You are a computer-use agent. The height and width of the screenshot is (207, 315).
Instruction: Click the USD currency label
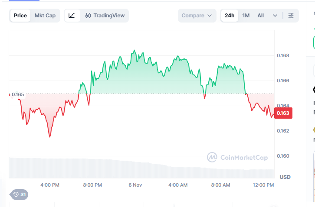coord(285,177)
